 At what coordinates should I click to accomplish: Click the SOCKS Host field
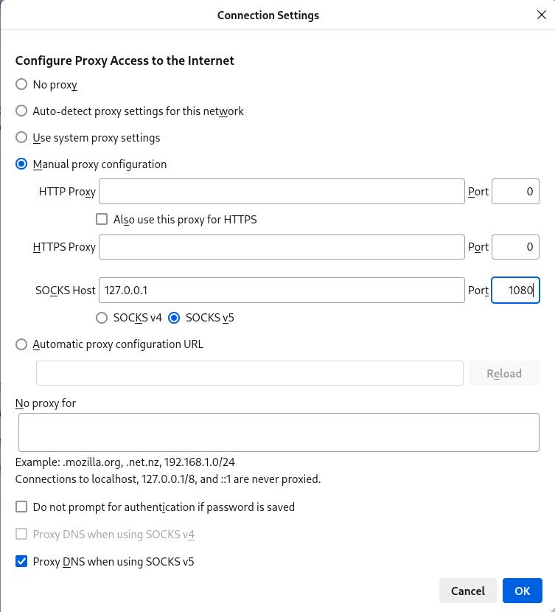point(282,291)
